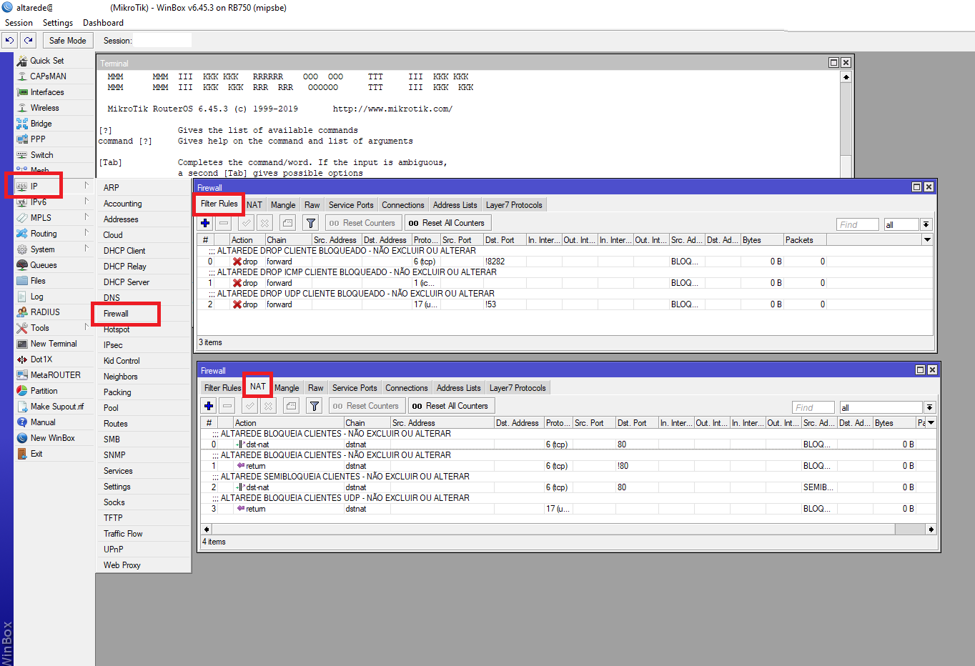Click Reset All Counters in Filter Rules window
The image size is (975, 666).
(447, 223)
